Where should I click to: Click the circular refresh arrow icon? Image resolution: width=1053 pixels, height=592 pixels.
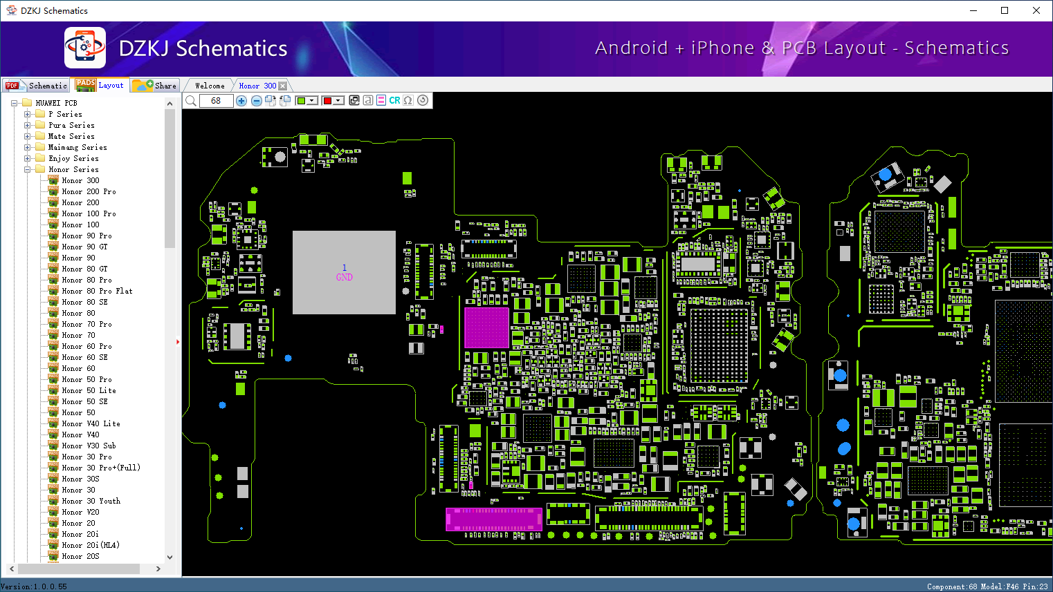(x=423, y=100)
